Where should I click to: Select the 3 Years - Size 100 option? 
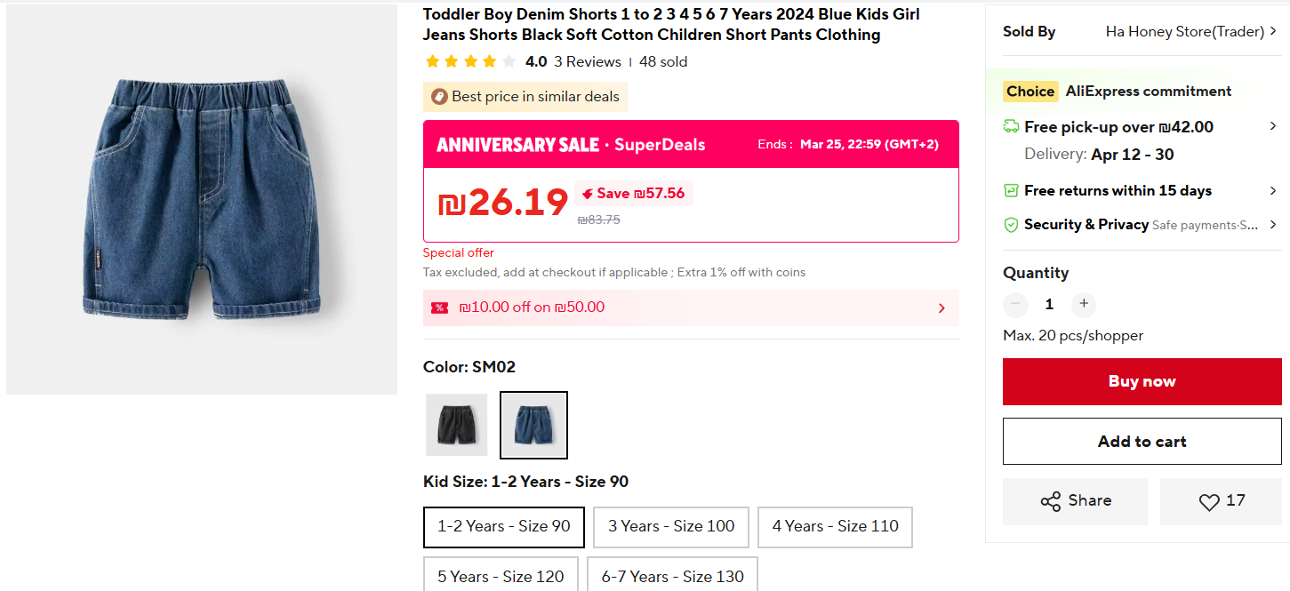(671, 526)
